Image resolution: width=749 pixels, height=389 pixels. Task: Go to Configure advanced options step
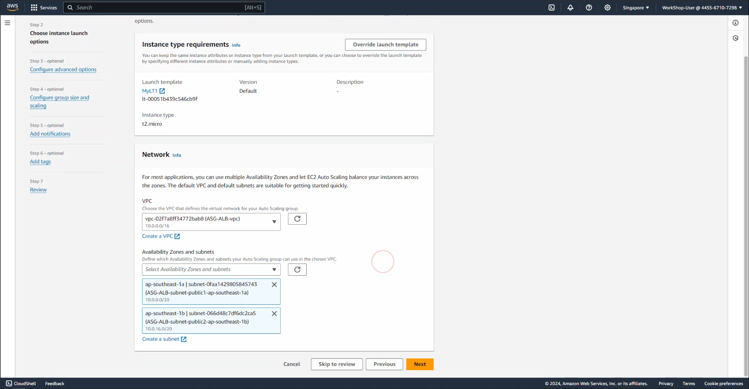(63, 69)
